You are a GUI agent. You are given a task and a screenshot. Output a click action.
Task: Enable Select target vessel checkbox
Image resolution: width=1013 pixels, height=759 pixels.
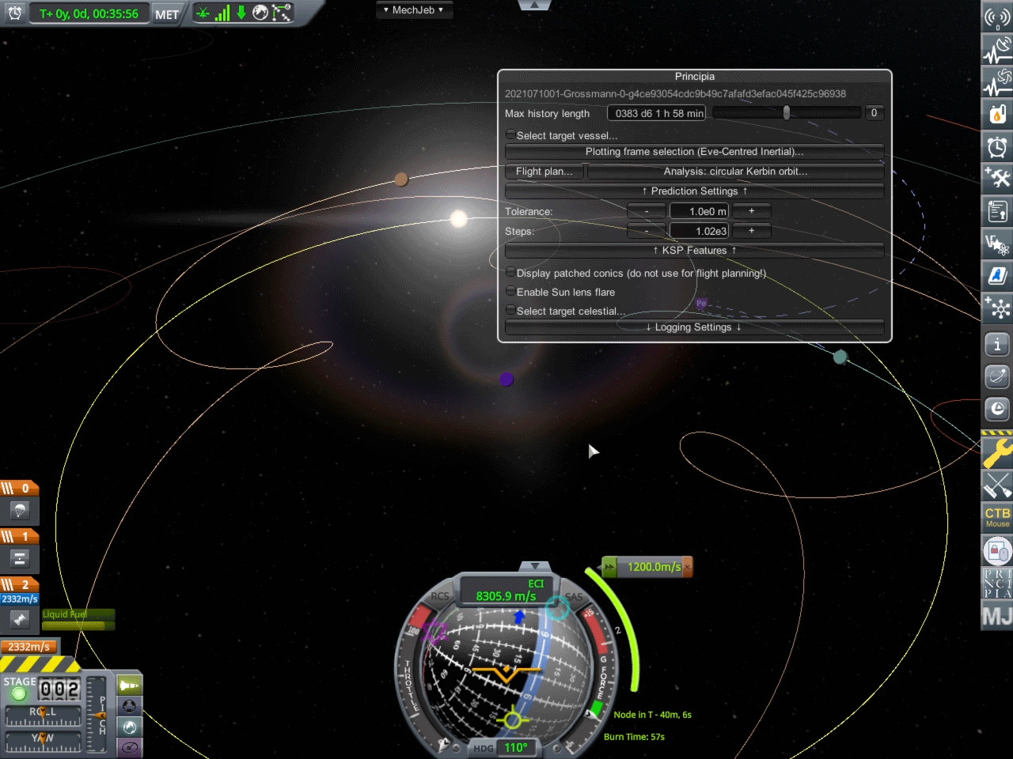coord(511,135)
